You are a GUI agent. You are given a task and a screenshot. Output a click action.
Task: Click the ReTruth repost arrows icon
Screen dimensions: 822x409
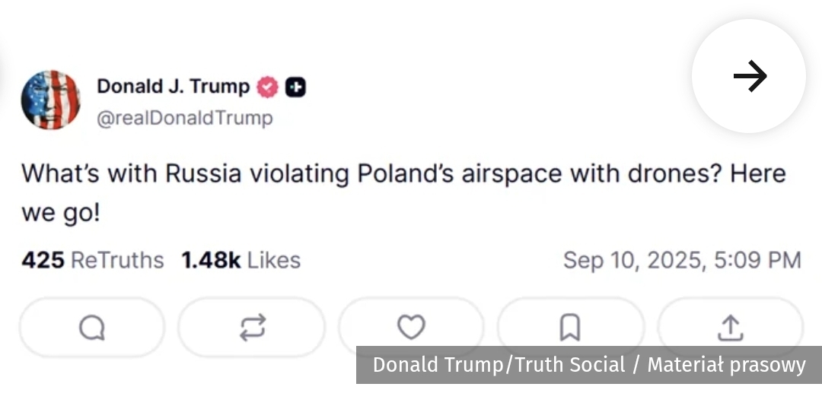[252, 328]
